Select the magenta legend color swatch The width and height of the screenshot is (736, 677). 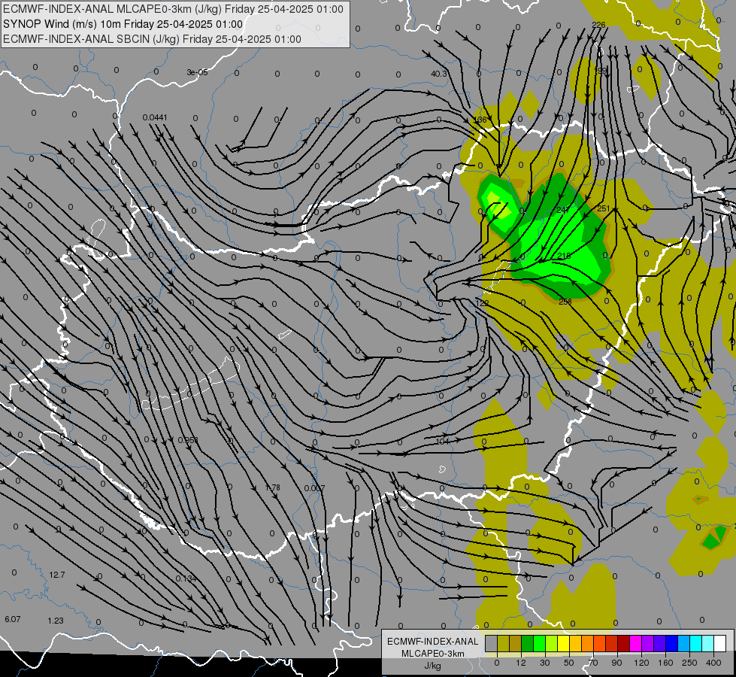[635, 643]
